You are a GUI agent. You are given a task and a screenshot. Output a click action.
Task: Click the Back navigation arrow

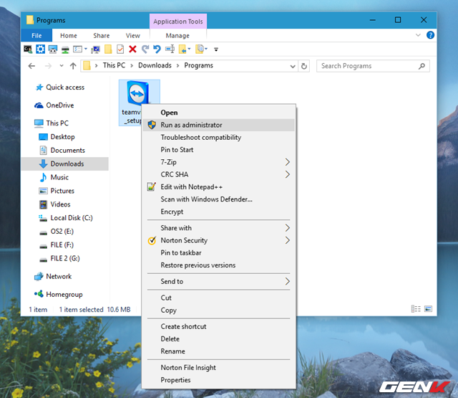click(x=31, y=66)
